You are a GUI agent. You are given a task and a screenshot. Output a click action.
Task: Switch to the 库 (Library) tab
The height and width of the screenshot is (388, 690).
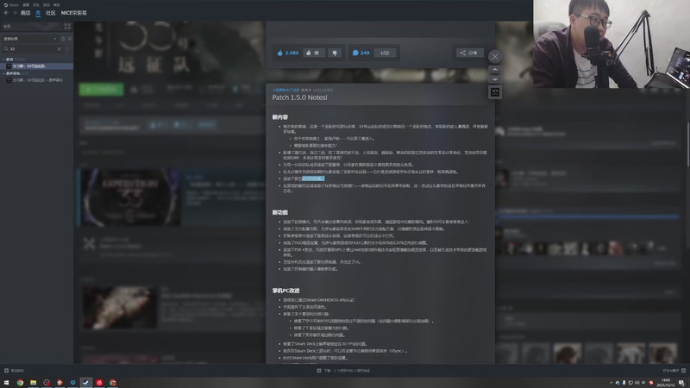[38, 13]
